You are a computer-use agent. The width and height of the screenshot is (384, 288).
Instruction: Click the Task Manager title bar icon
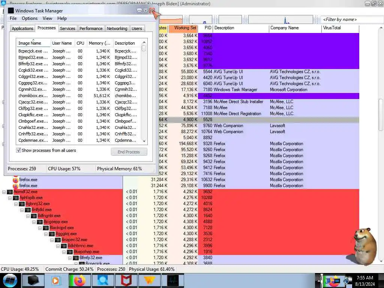point(11,10)
